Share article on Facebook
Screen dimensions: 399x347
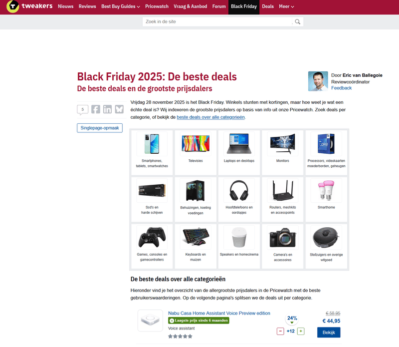point(96,109)
